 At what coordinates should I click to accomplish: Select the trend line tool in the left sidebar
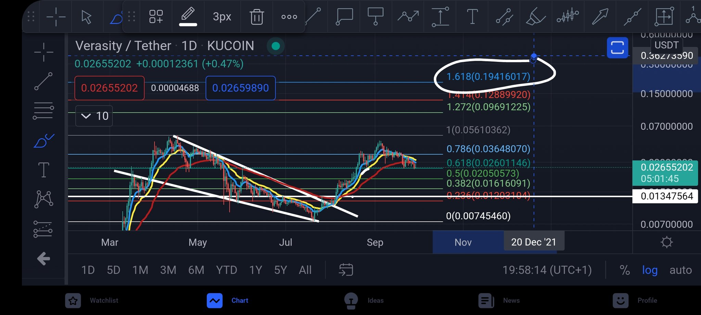43,81
